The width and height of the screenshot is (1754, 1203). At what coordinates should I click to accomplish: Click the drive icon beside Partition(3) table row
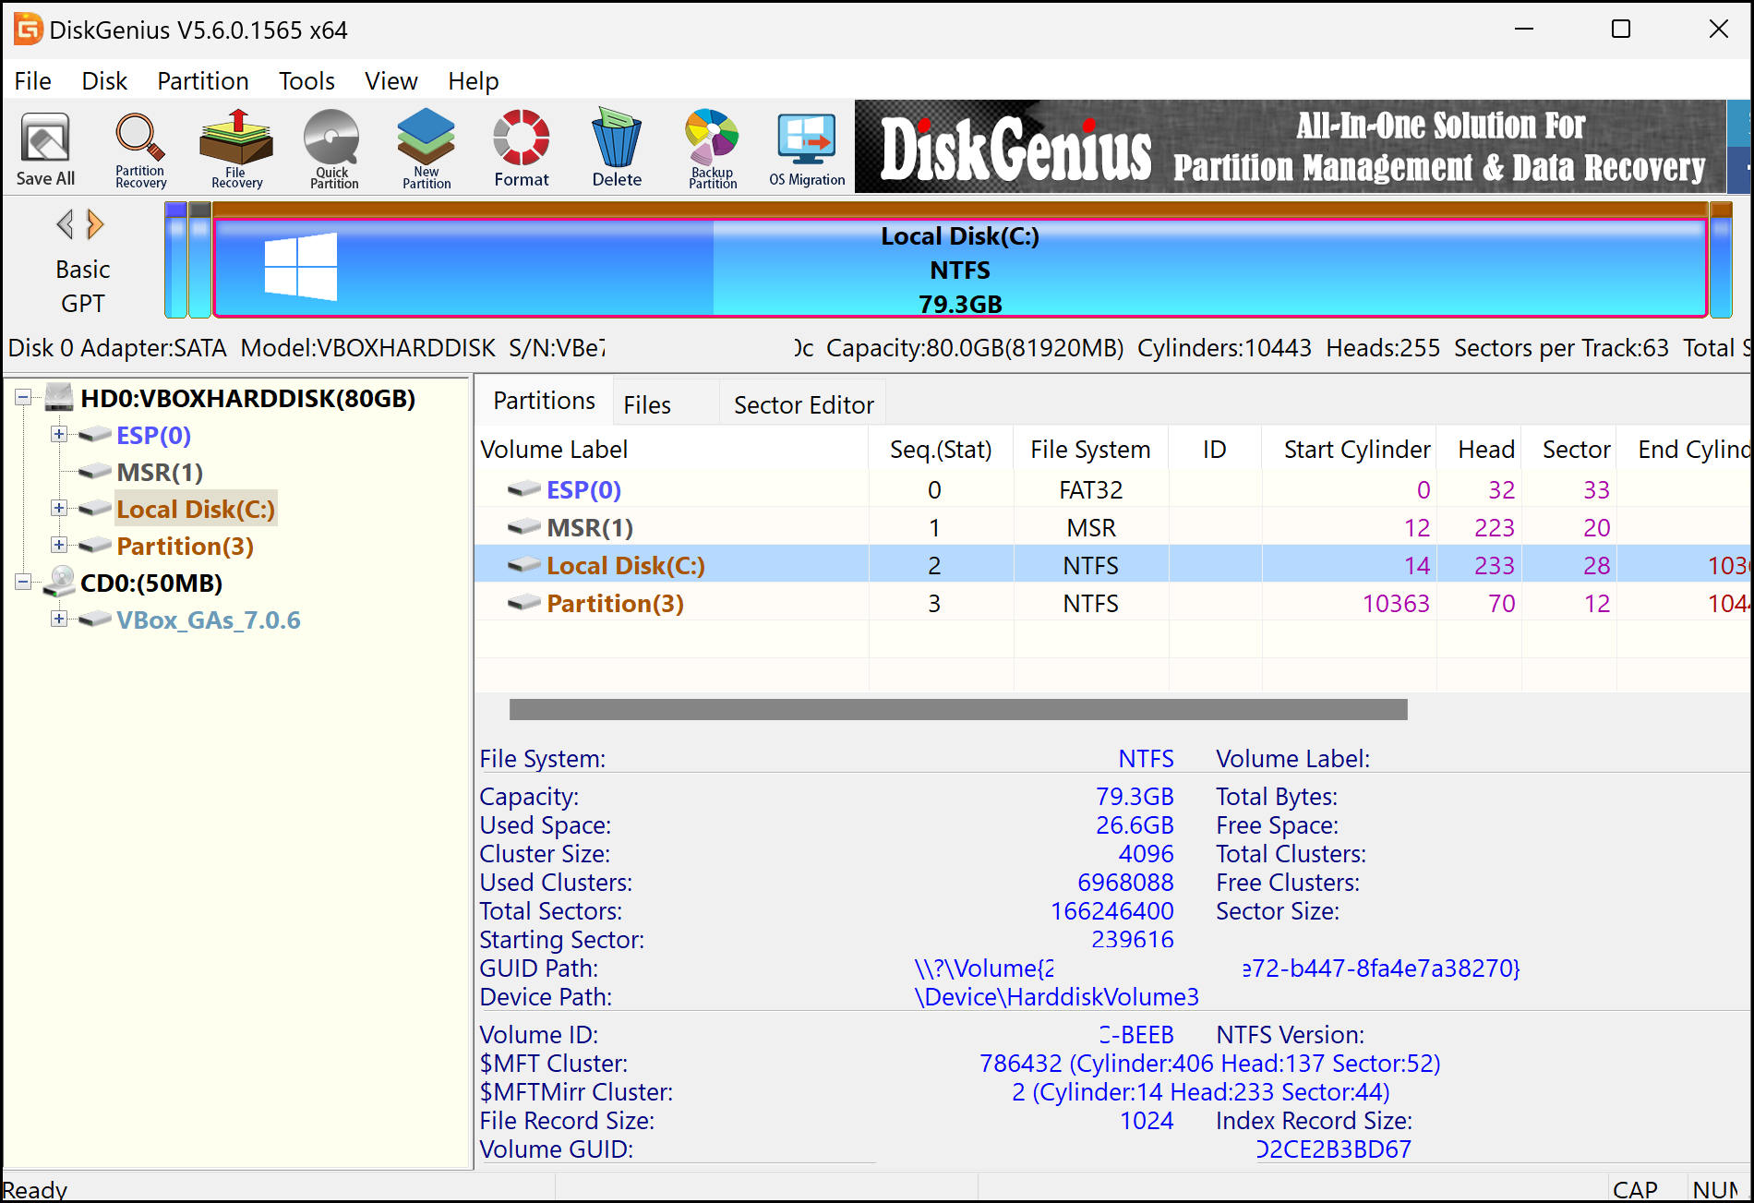coord(523,603)
